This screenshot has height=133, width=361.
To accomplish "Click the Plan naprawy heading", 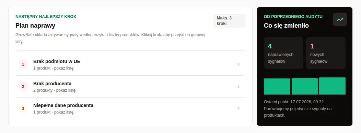I will (x=35, y=26).
